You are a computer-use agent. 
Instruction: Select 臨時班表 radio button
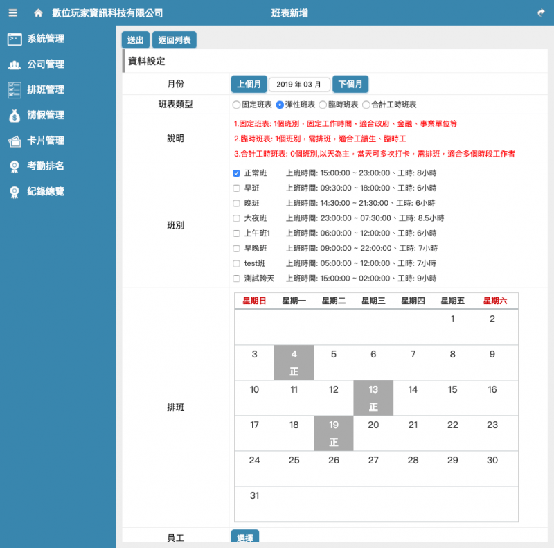pos(323,105)
